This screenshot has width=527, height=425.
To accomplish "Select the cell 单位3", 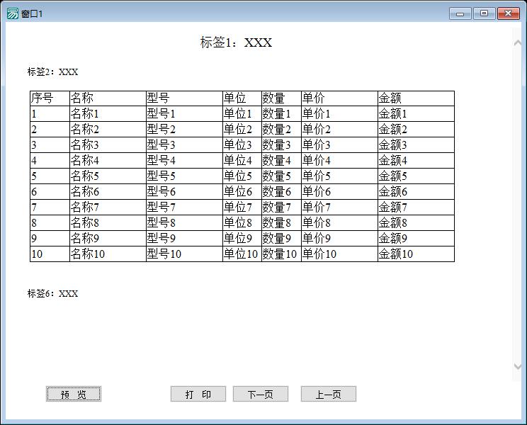I will click(242, 144).
